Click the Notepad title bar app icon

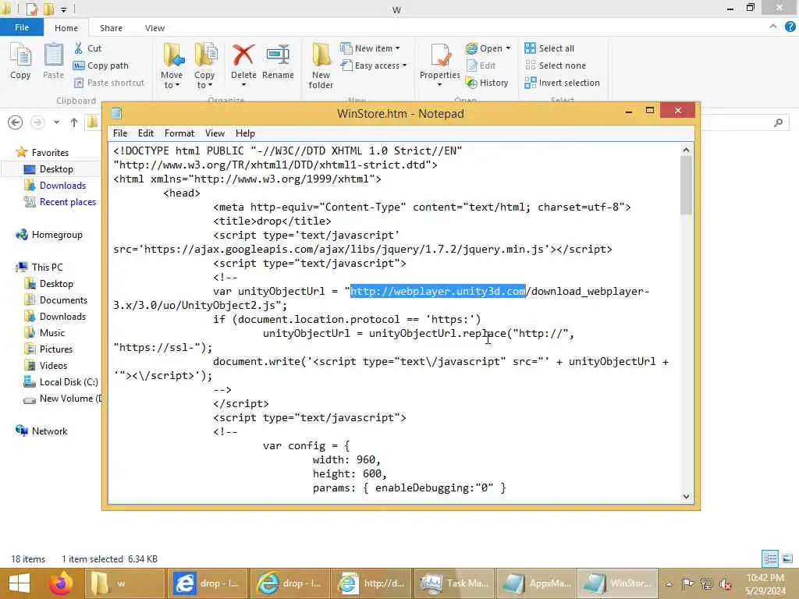tap(116, 113)
